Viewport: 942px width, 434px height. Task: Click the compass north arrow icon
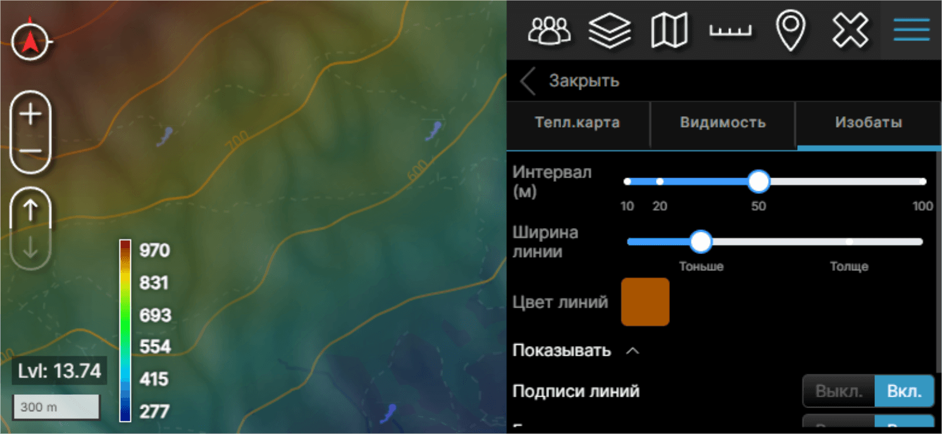[x=30, y=42]
